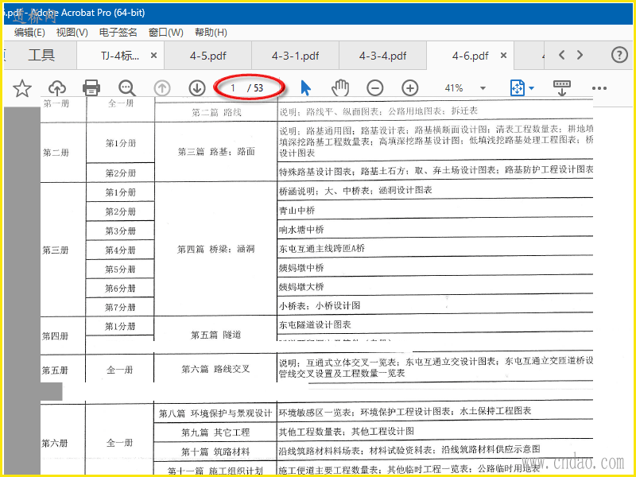The width and height of the screenshot is (636, 477).
Task: Zoom out using the minus button
Action: [375, 87]
